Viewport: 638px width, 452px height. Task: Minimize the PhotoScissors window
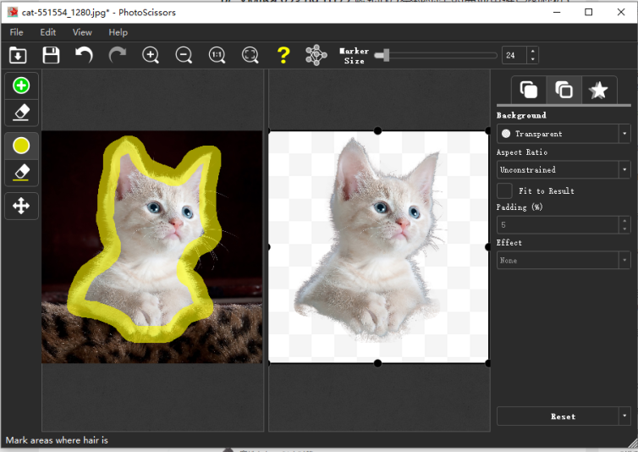(x=557, y=12)
